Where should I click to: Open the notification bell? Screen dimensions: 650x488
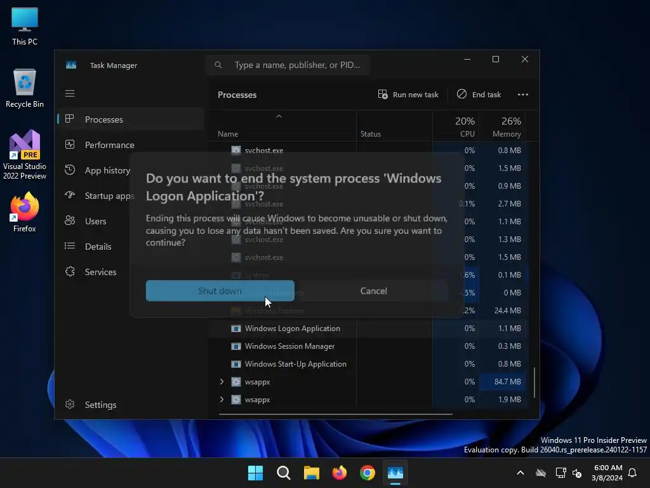[x=632, y=473]
